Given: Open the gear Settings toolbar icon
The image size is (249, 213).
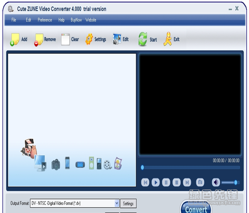Looking at the screenshot, I should click(89, 39).
